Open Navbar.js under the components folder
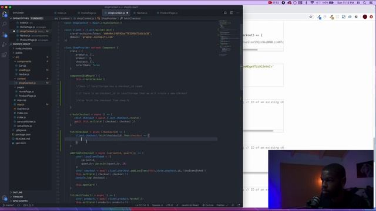Image resolution: width=376 pixels, height=211 pixels. pos(23,74)
